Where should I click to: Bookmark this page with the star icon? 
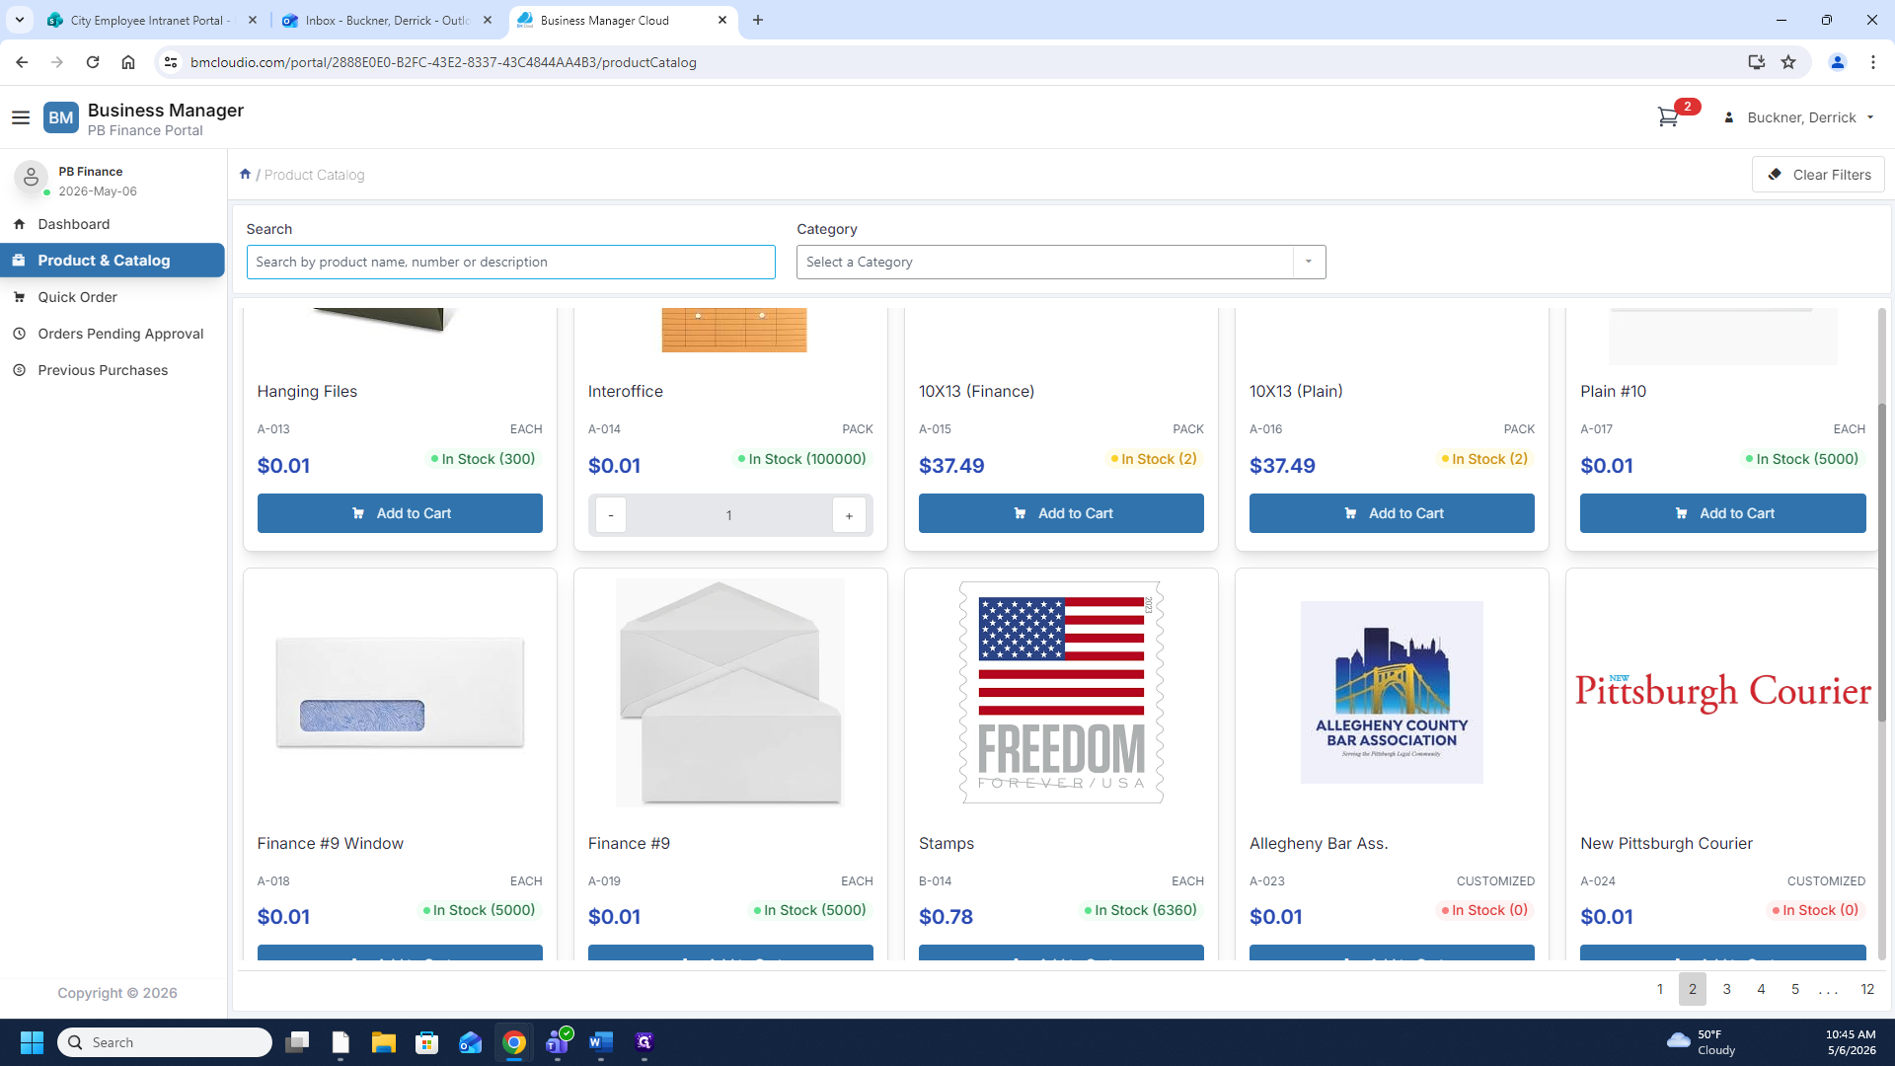(1788, 62)
